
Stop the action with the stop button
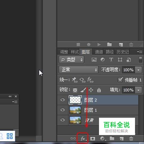[78, 45]
